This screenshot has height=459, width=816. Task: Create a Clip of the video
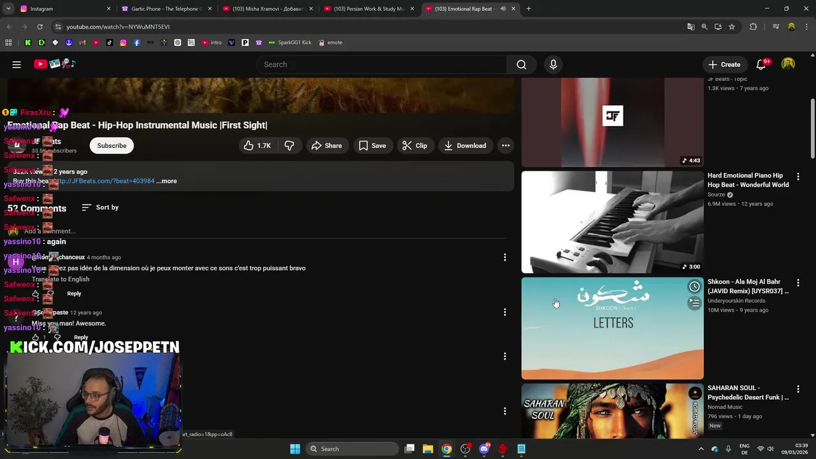pyautogui.click(x=414, y=145)
